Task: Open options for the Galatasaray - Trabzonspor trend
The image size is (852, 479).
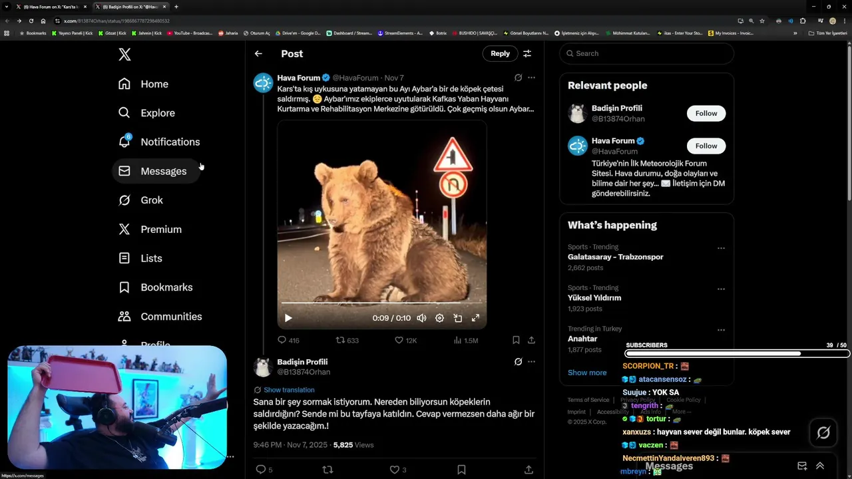Action: coord(721,248)
